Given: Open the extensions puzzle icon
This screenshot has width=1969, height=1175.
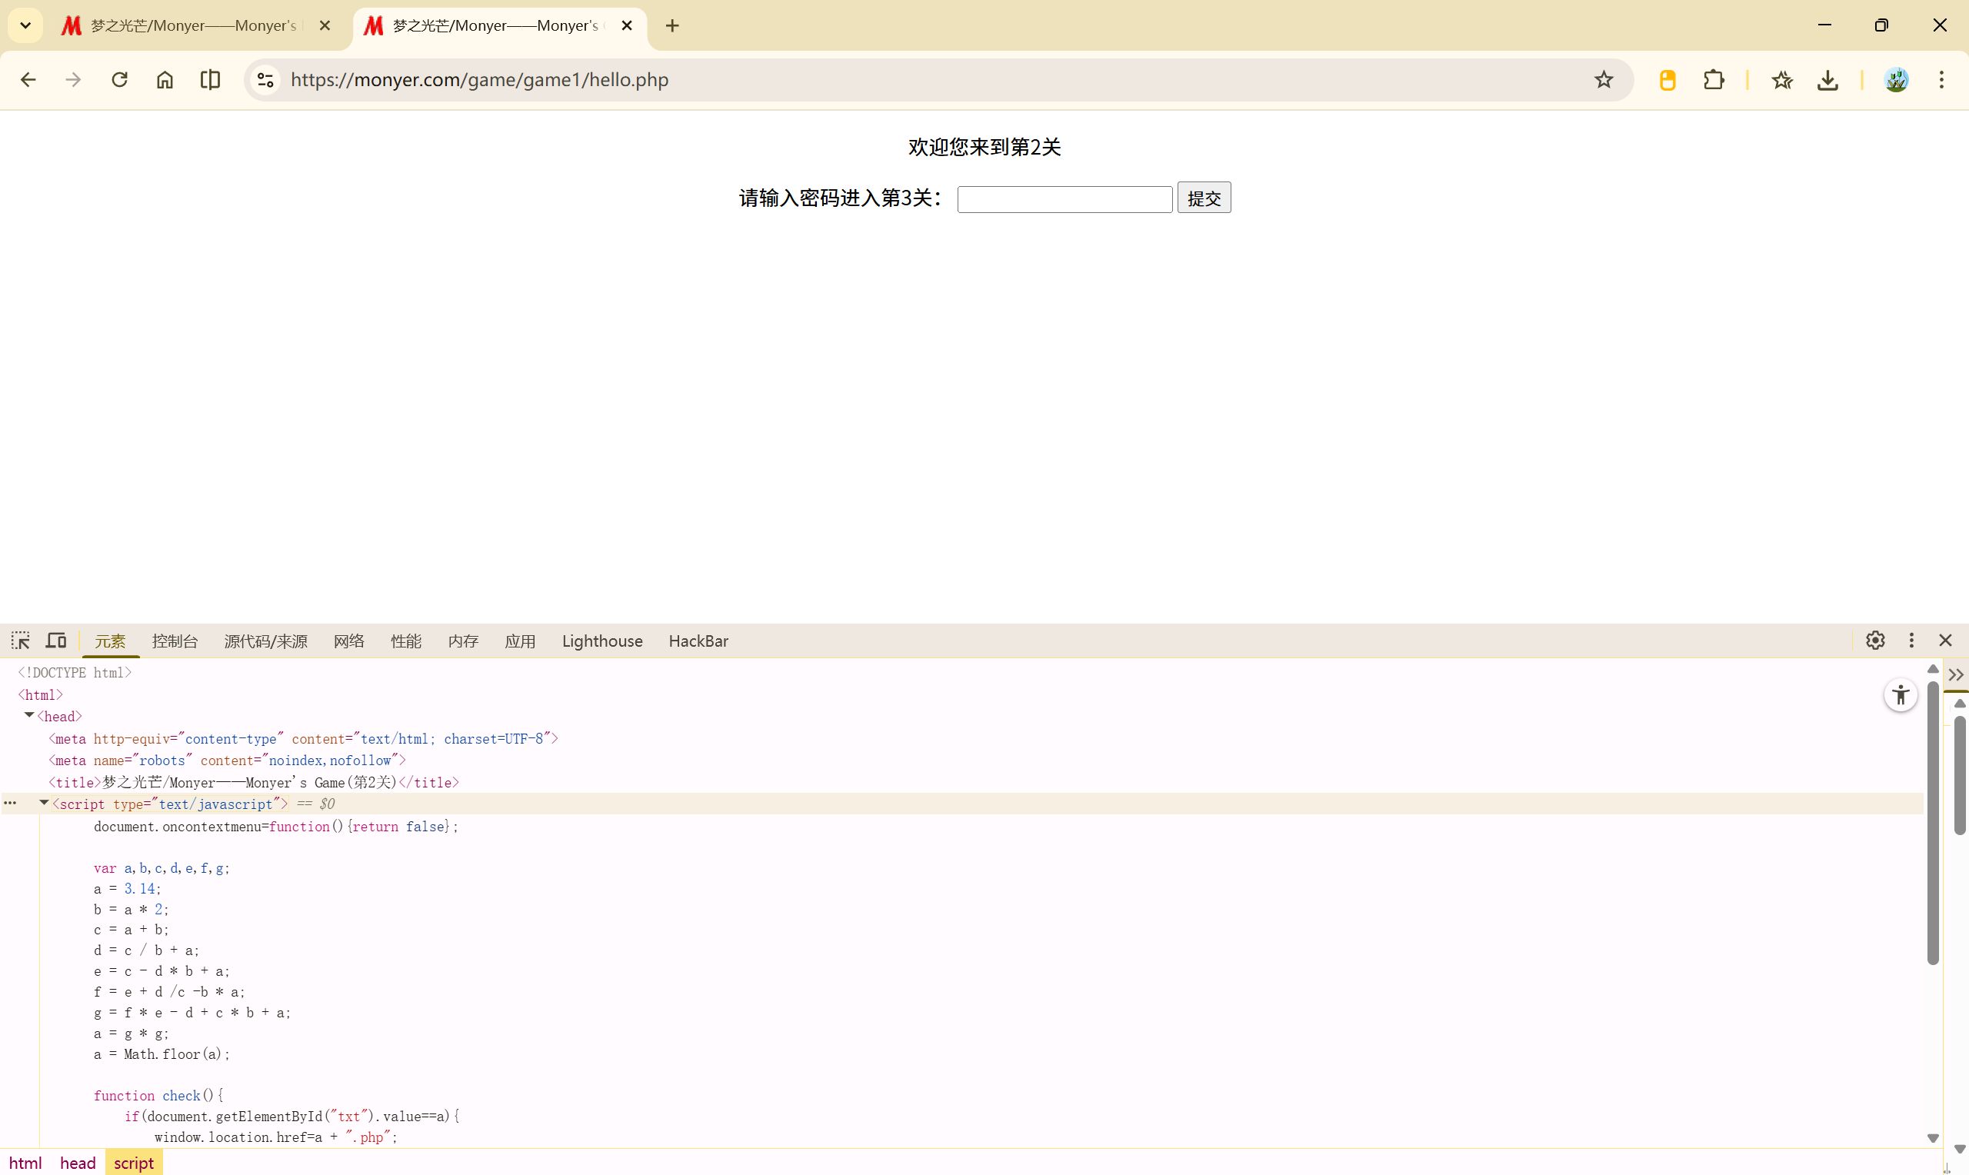Looking at the screenshot, I should click(1714, 80).
